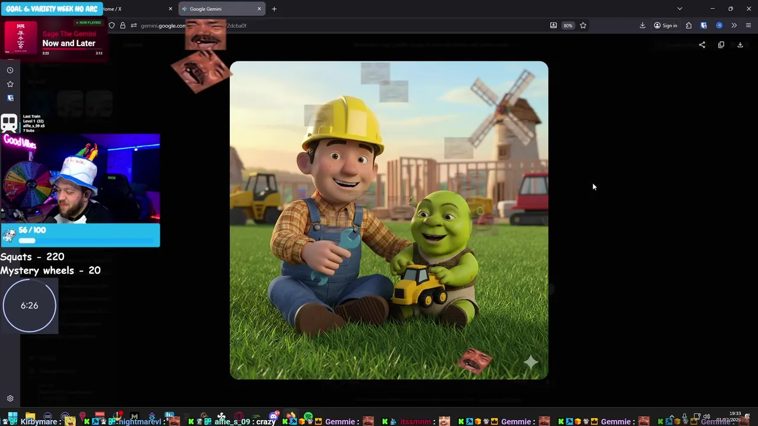Close the Home / X tab
The width and height of the screenshot is (758, 426).
(x=171, y=9)
